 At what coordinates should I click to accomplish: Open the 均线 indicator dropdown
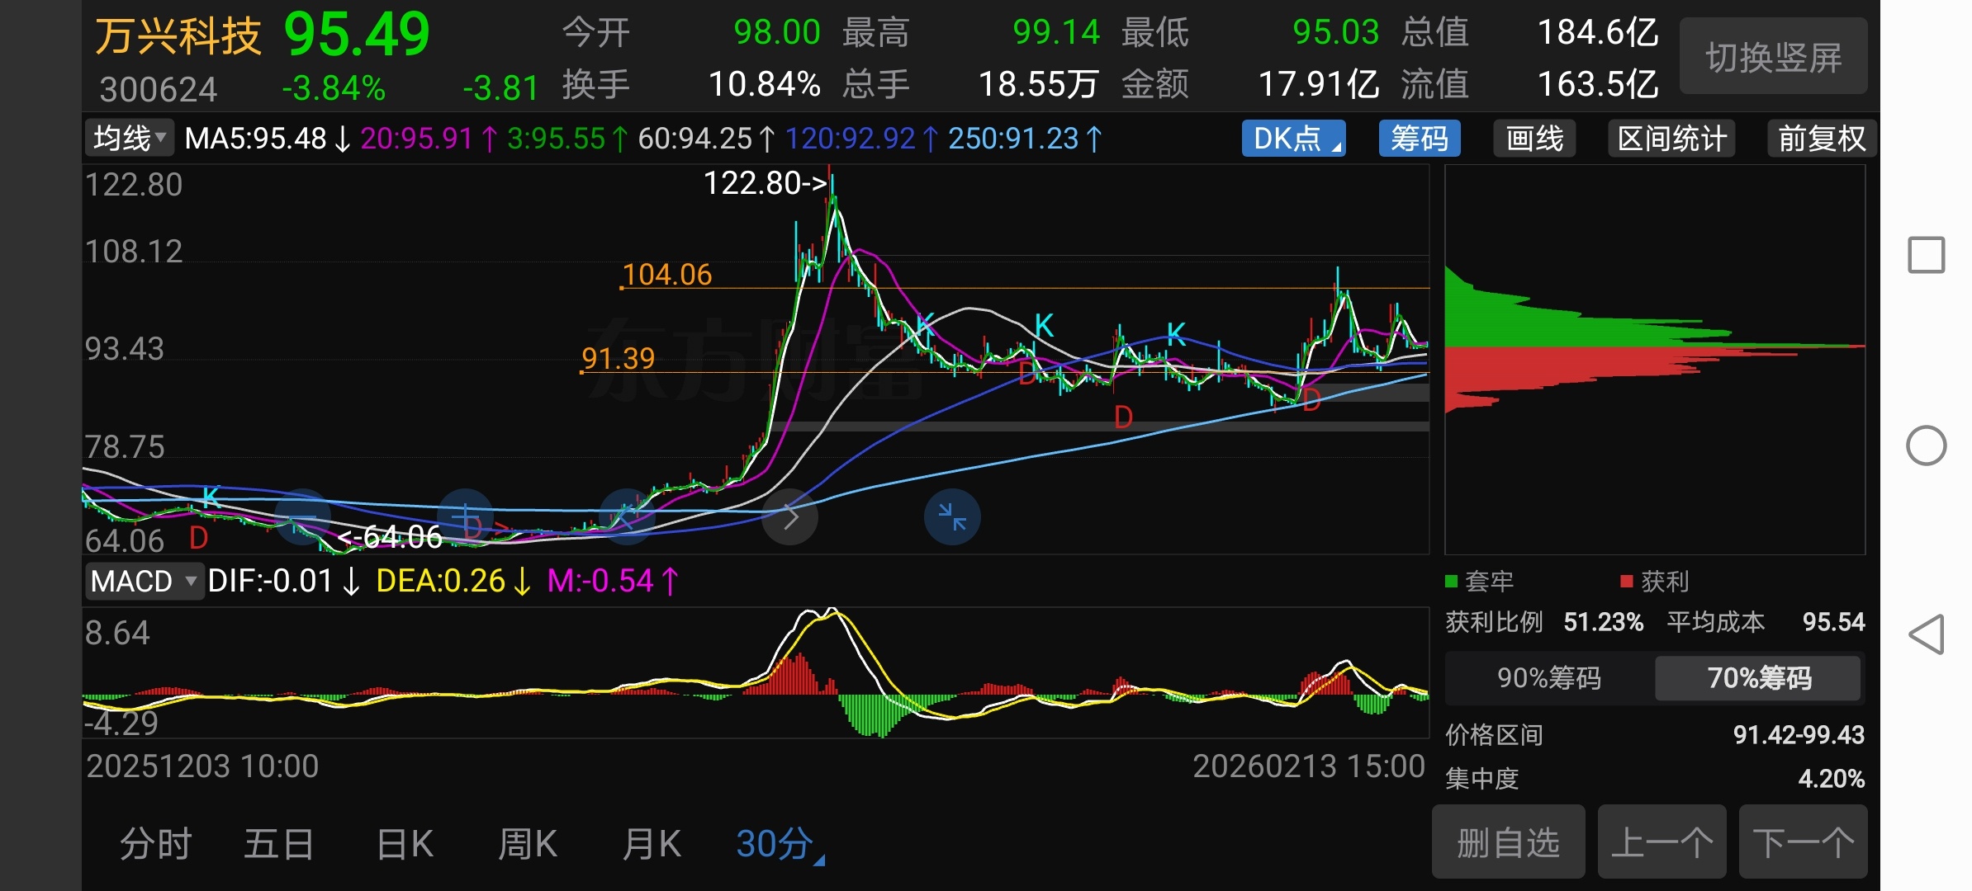coord(130,139)
